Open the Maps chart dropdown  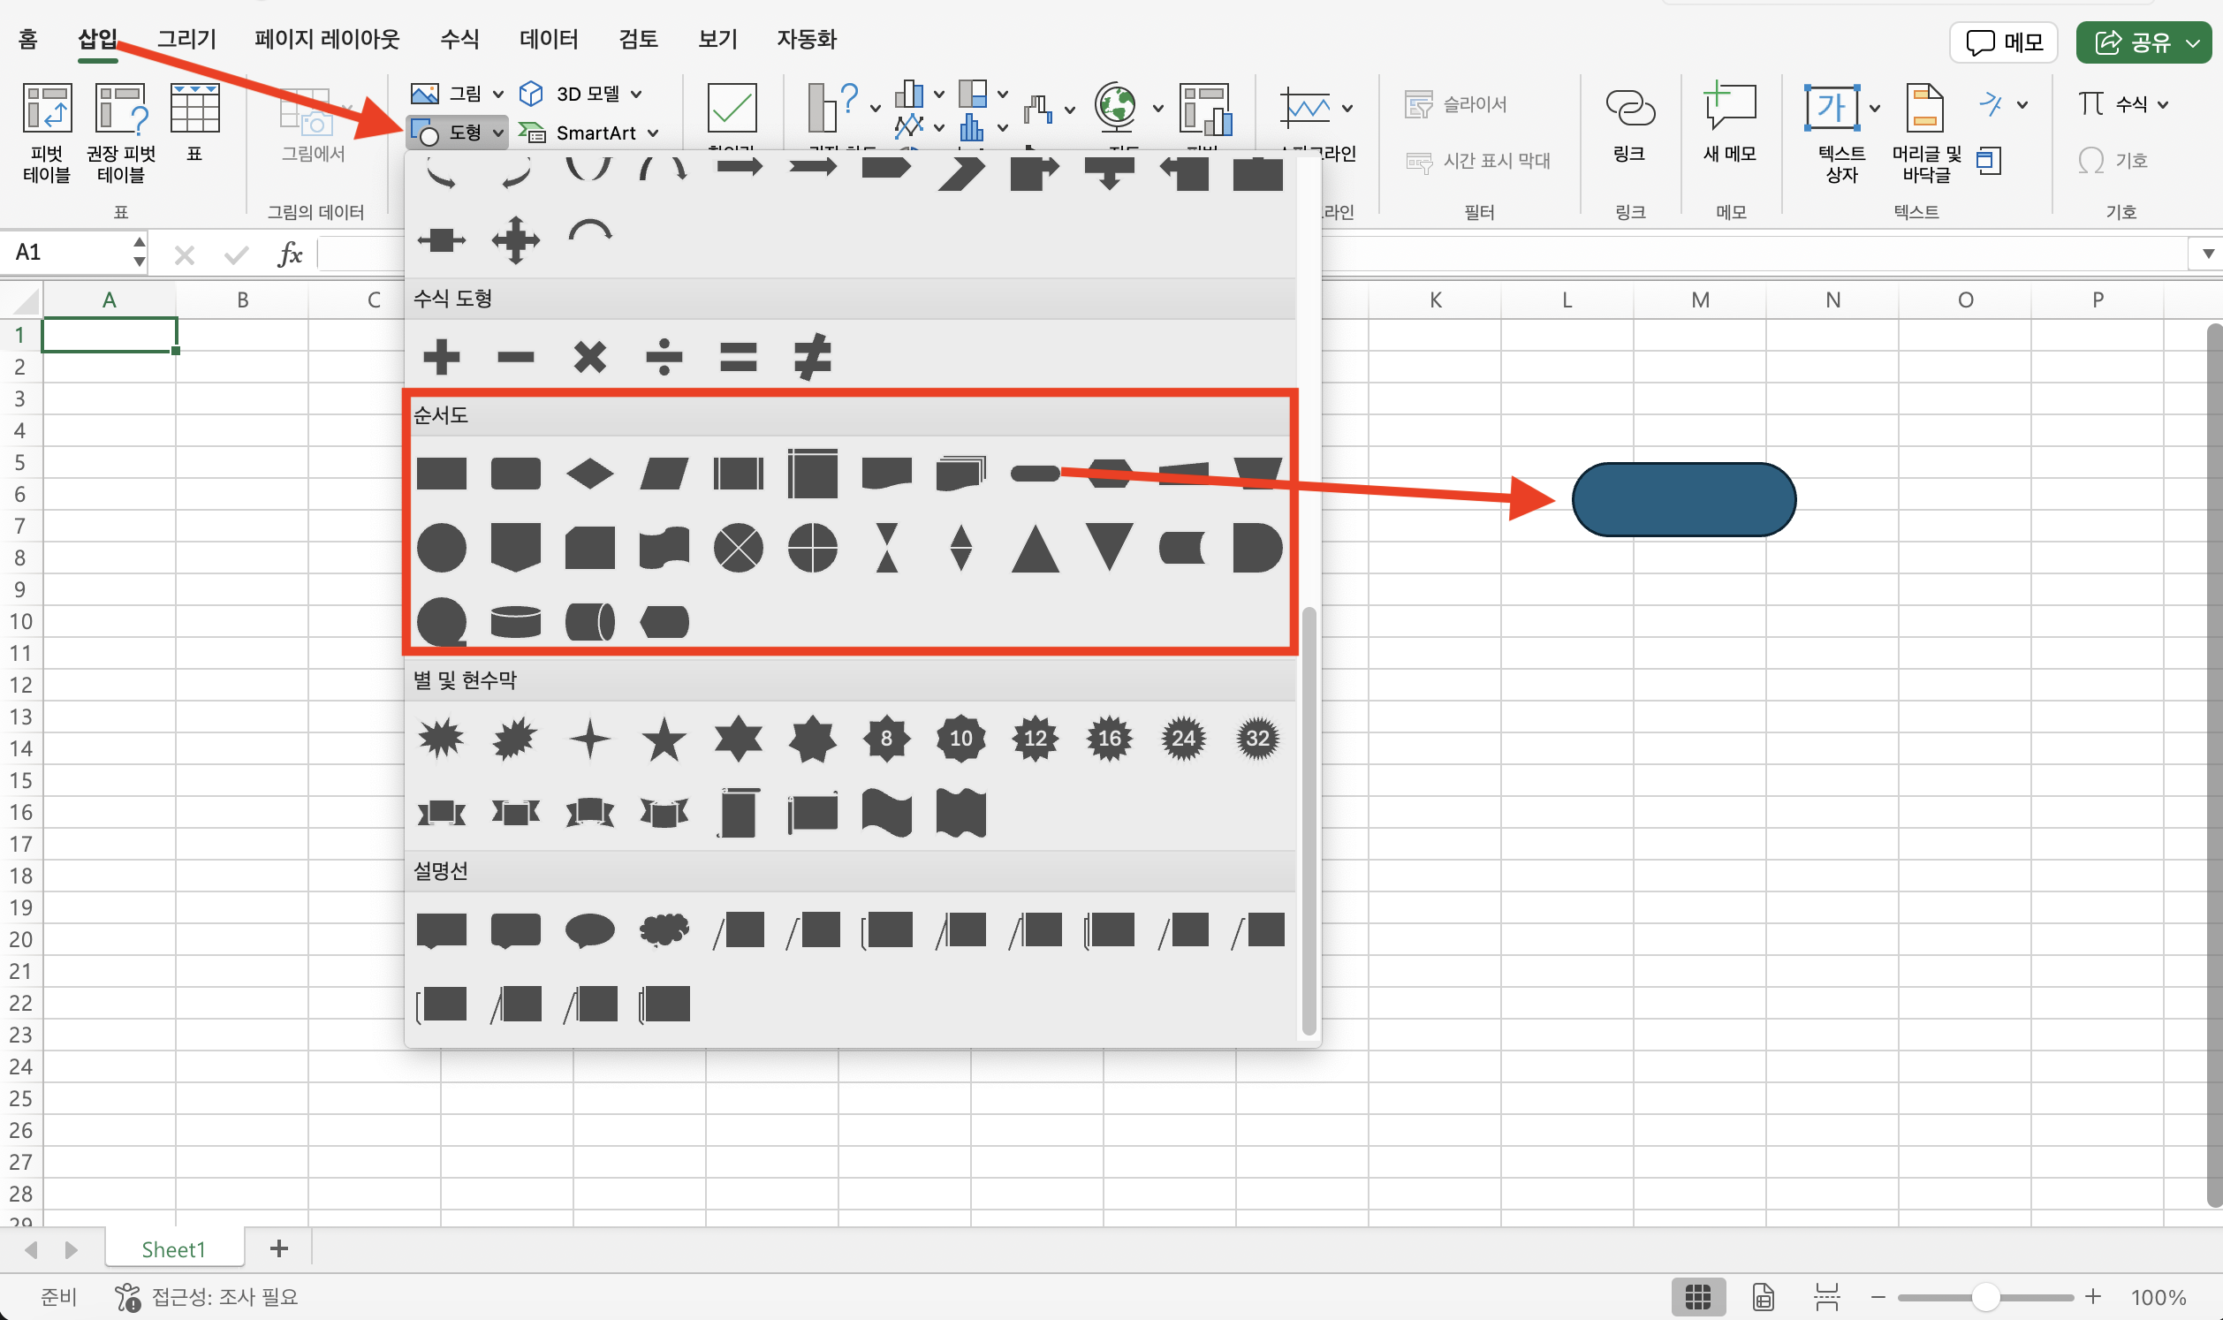(x=1157, y=109)
